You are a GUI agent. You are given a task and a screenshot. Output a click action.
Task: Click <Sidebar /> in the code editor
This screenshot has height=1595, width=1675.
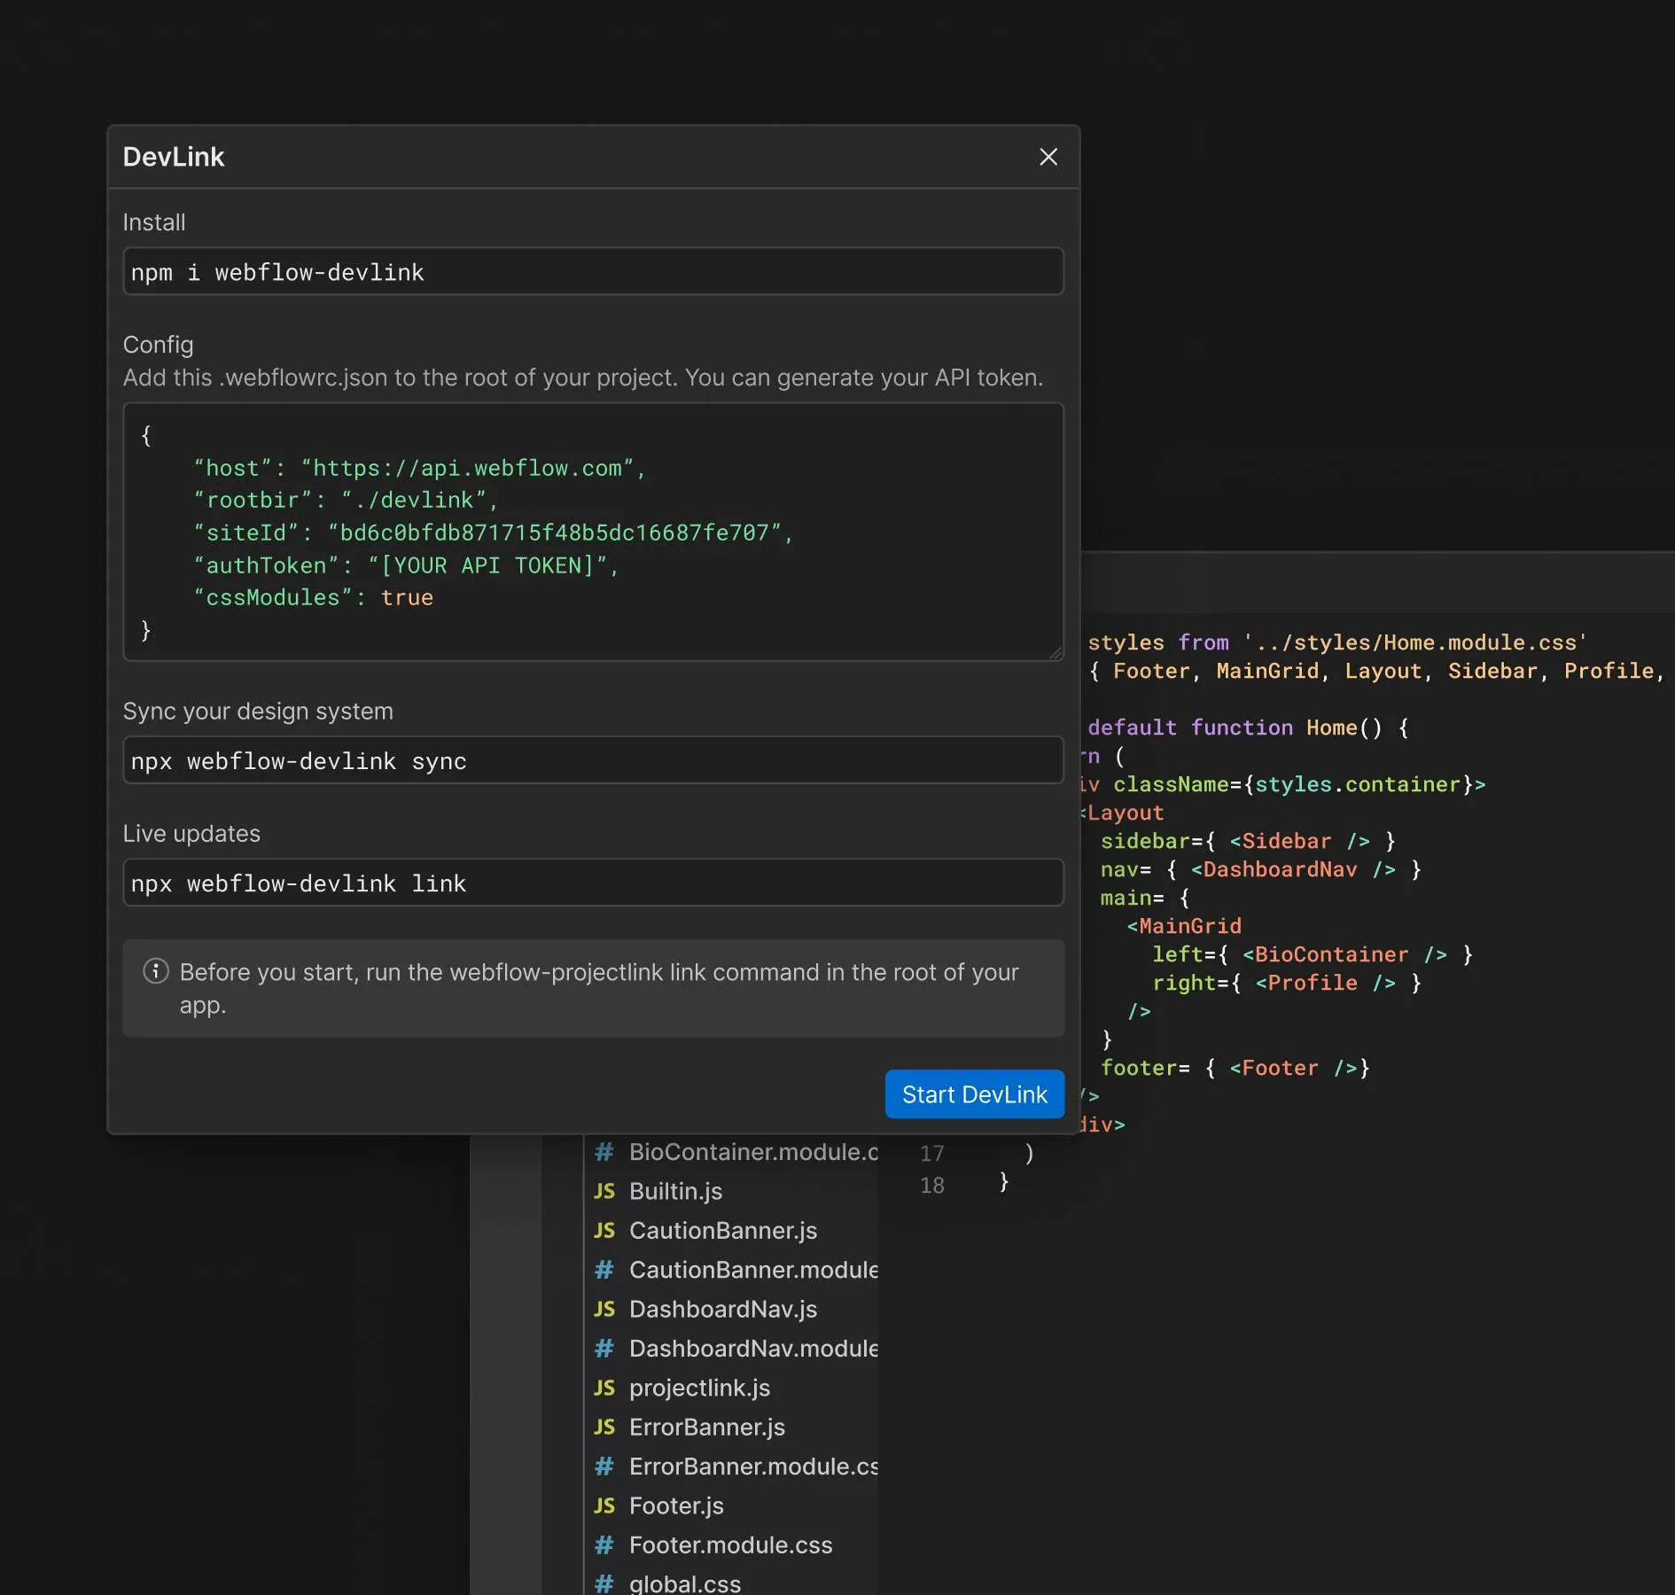pos(1299,841)
